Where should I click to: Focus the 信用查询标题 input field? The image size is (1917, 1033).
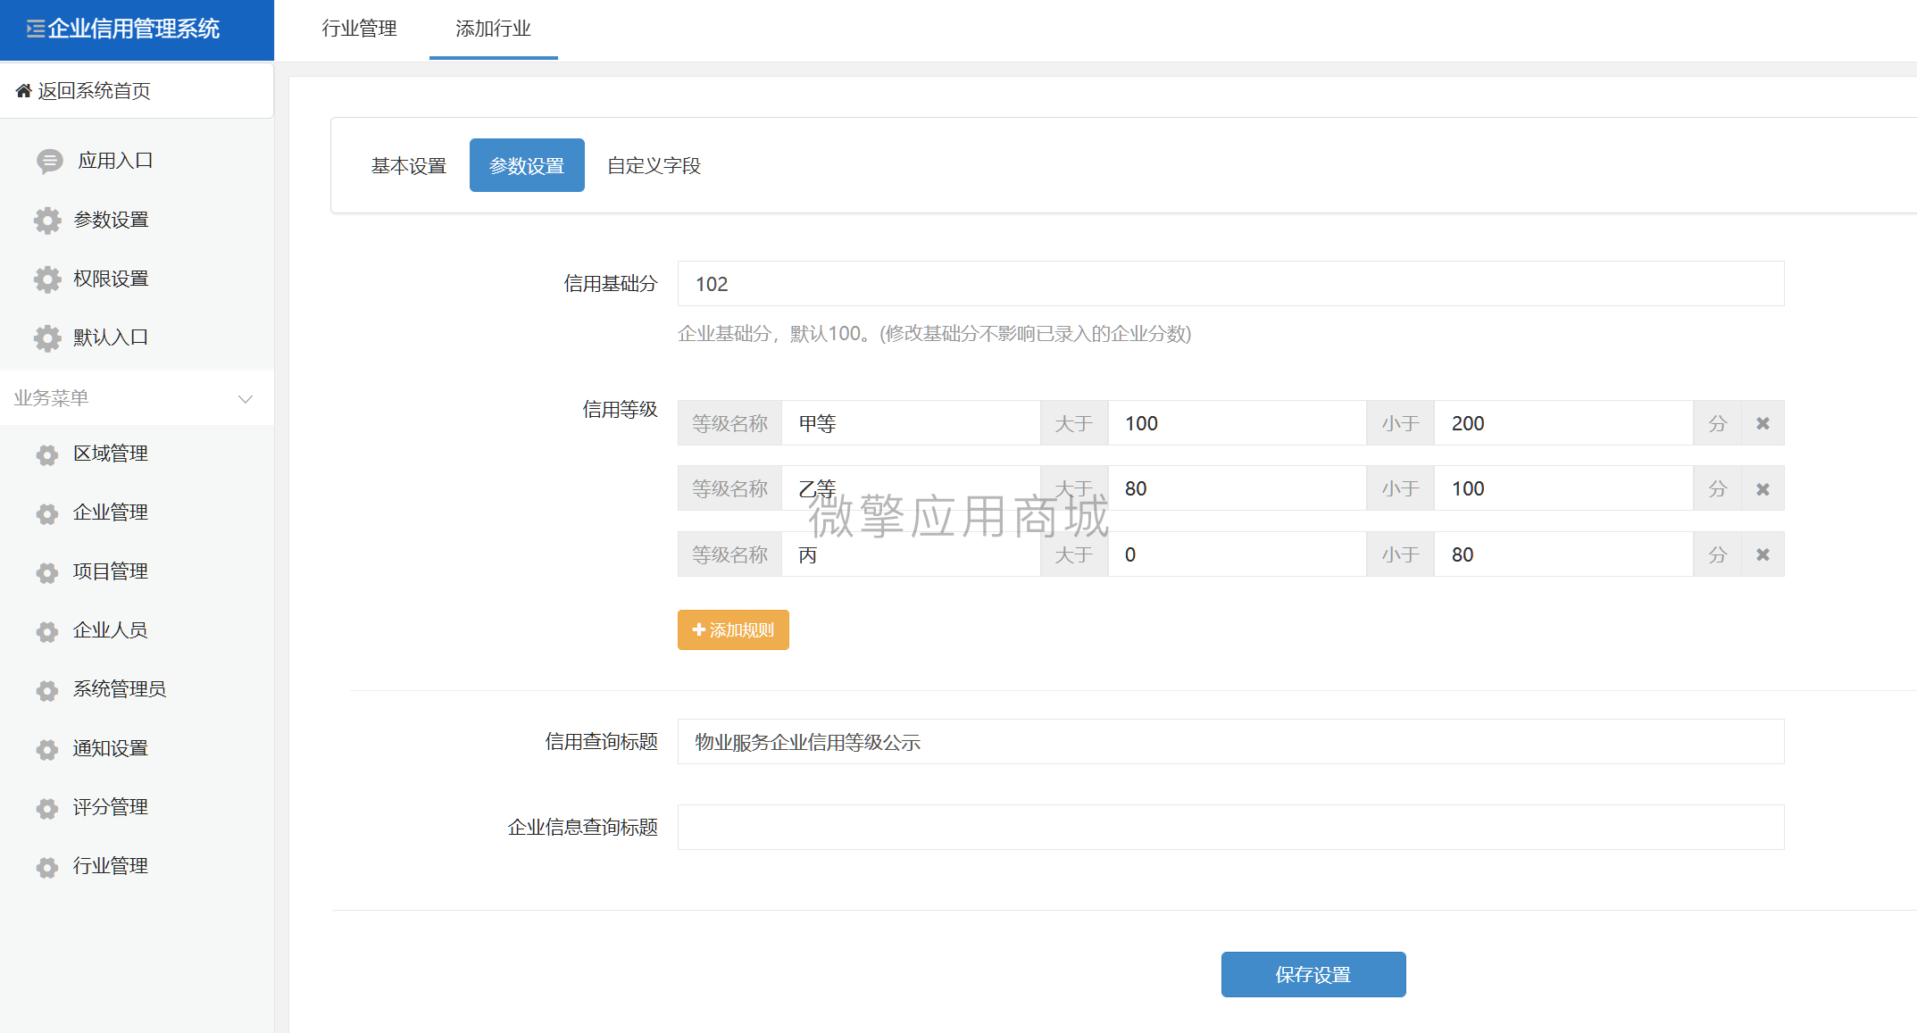1230,742
